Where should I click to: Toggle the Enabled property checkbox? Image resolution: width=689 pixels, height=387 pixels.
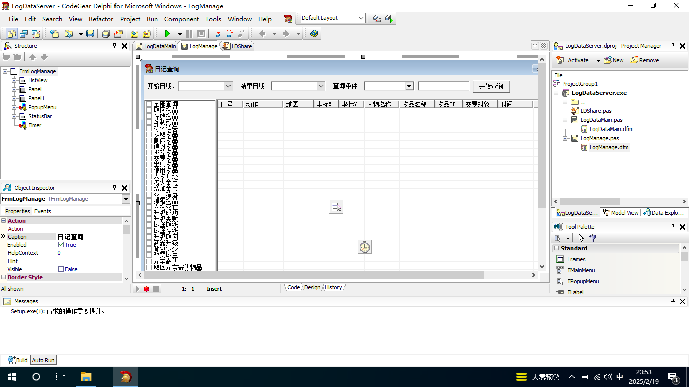pos(61,245)
